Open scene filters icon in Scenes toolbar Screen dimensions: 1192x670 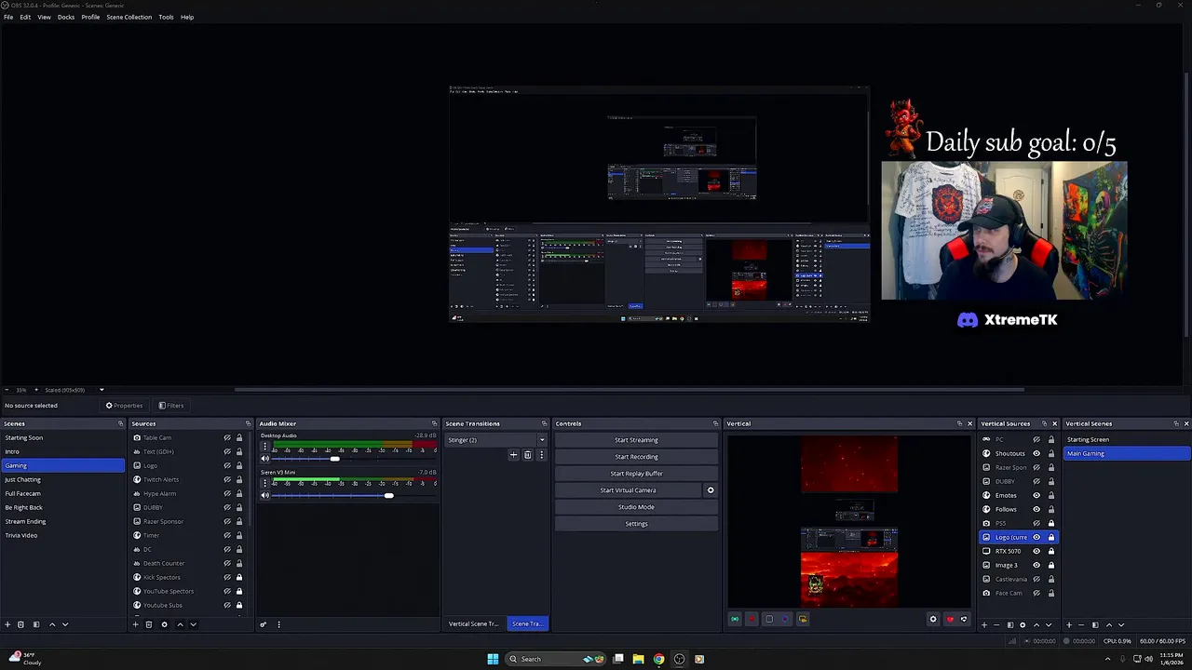pos(36,624)
